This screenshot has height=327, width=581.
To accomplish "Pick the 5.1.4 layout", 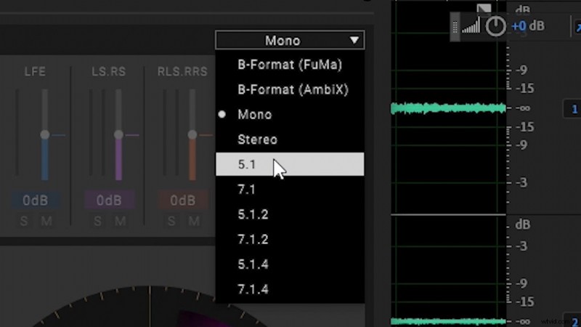I will coord(290,265).
